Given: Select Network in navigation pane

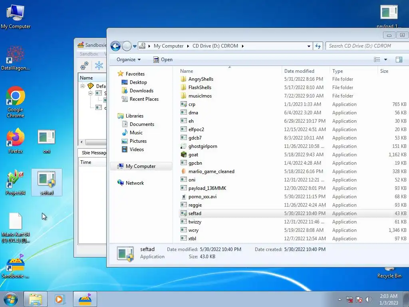Looking at the screenshot, I should coord(135,183).
